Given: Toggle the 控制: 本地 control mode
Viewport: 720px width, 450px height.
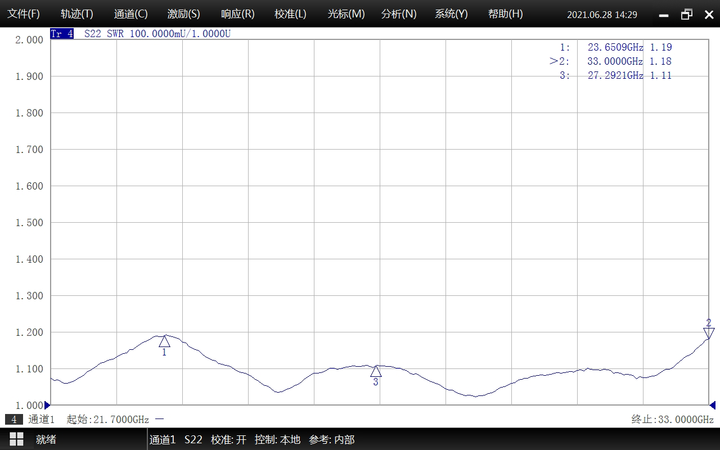Looking at the screenshot, I should (277, 439).
